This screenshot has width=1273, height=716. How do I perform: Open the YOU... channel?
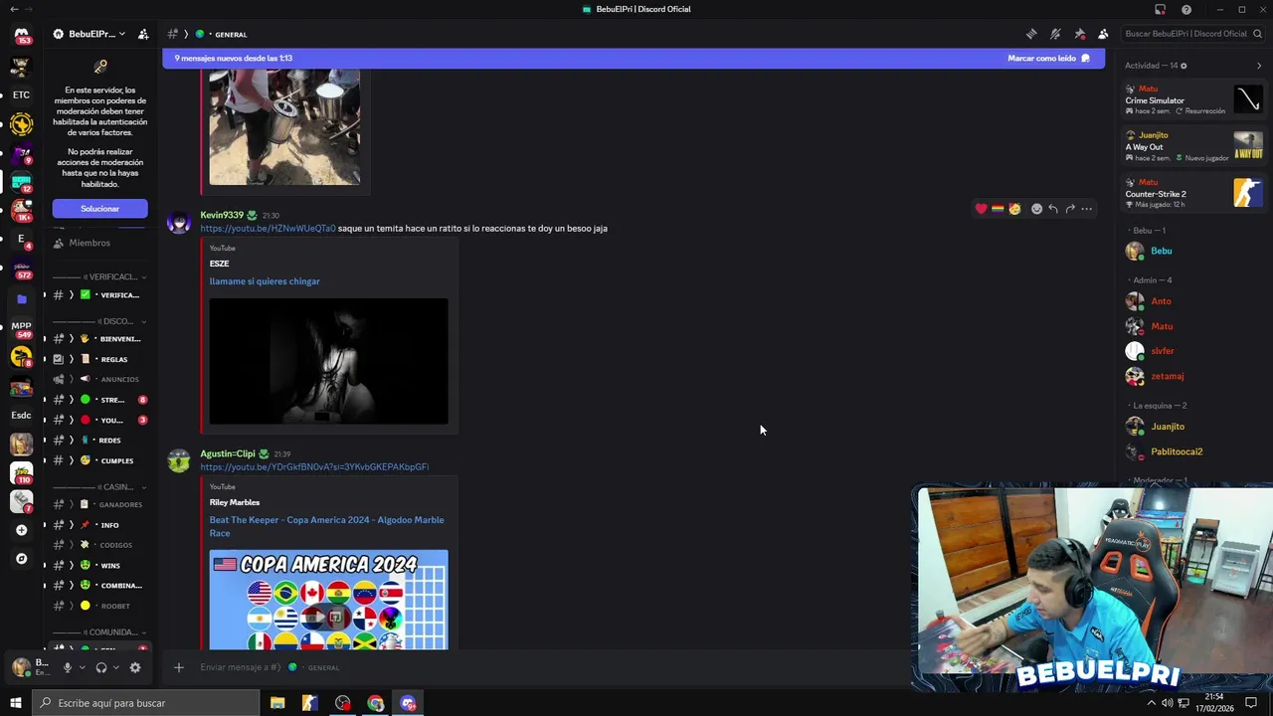click(97, 420)
